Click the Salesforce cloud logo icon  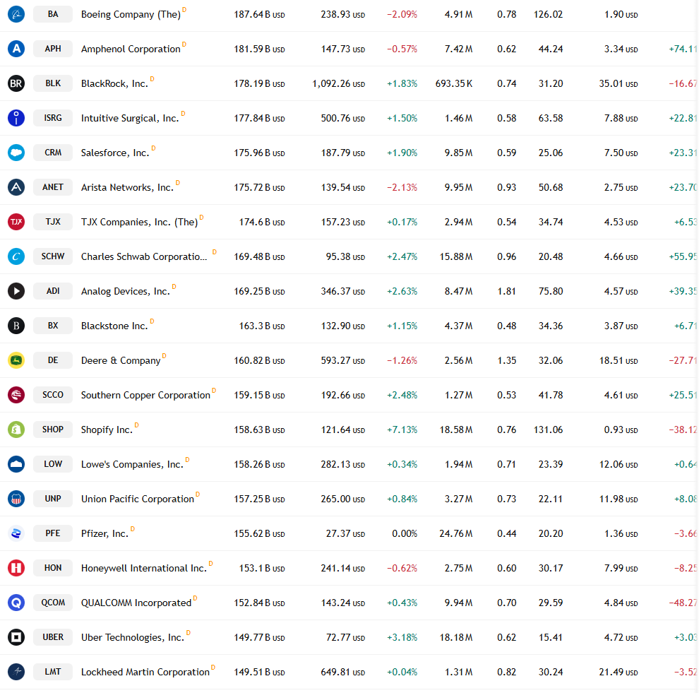tap(16, 153)
